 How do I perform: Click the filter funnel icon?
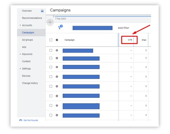click(x=60, y=28)
